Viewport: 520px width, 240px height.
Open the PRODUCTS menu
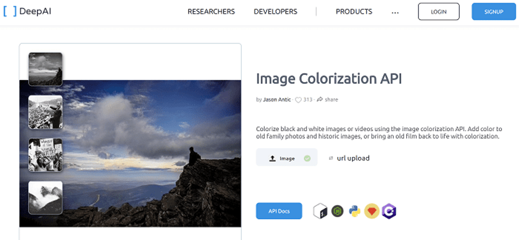coord(354,12)
